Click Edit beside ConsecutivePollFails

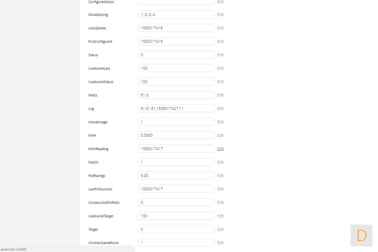pos(220,202)
